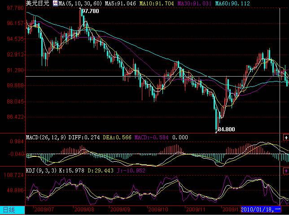The image size is (289, 215).
Task: Click the 2009/09 date on time axis
Action: pyautogui.click(x=120, y=209)
